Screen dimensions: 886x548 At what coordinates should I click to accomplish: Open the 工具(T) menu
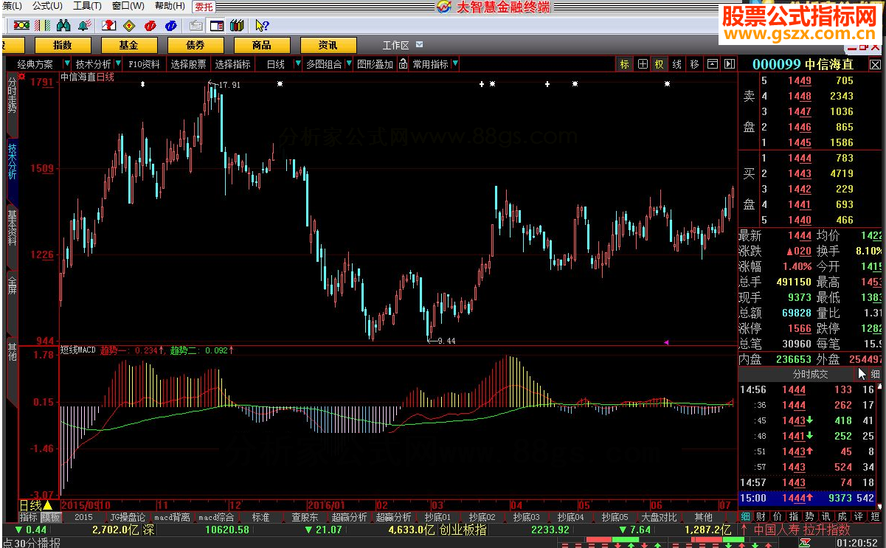pyautogui.click(x=86, y=6)
